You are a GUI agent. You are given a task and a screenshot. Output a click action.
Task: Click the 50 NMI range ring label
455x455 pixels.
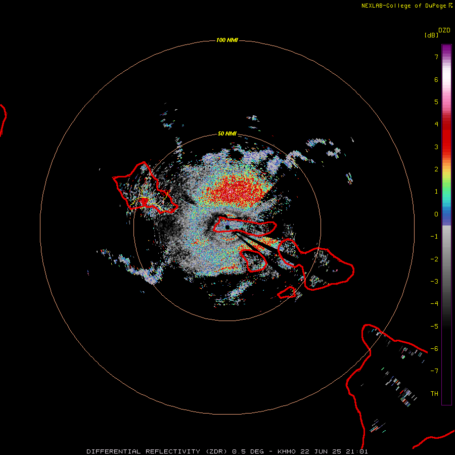point(227,133)
